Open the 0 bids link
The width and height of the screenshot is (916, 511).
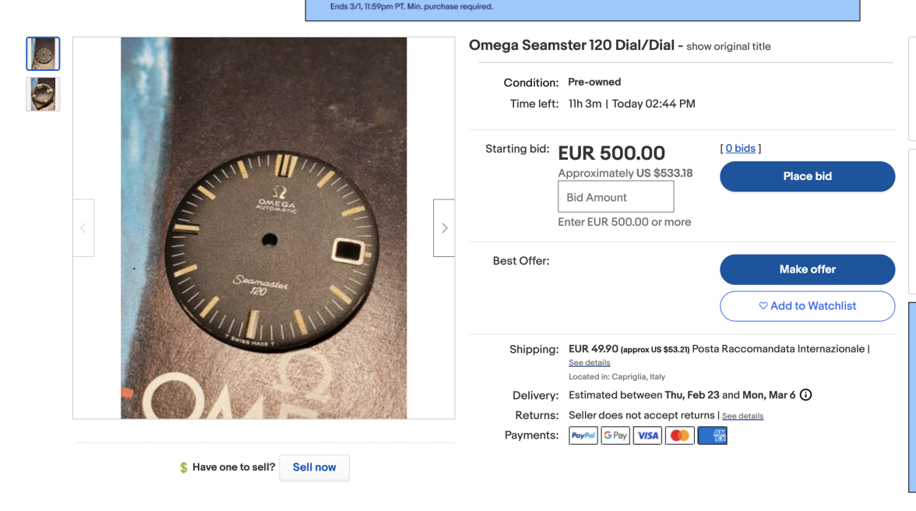point(740,149)
